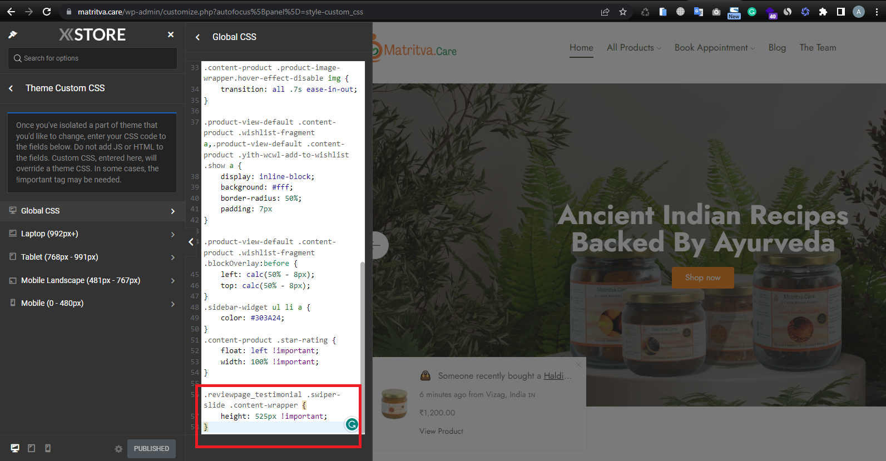Viewport: 886px width, 461px height.
Task: Click View Product in purchase notification
Action: 441,432
